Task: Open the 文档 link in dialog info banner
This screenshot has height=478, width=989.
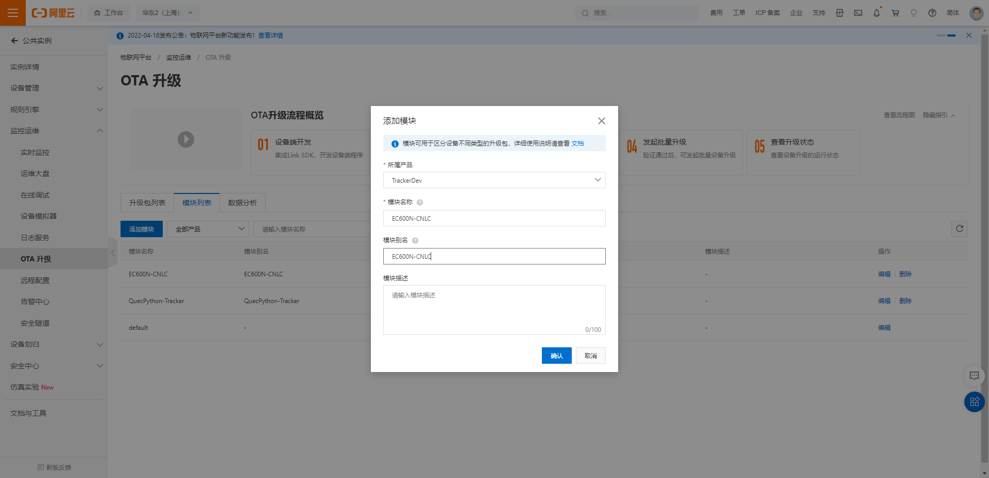Action: [577, 144]
